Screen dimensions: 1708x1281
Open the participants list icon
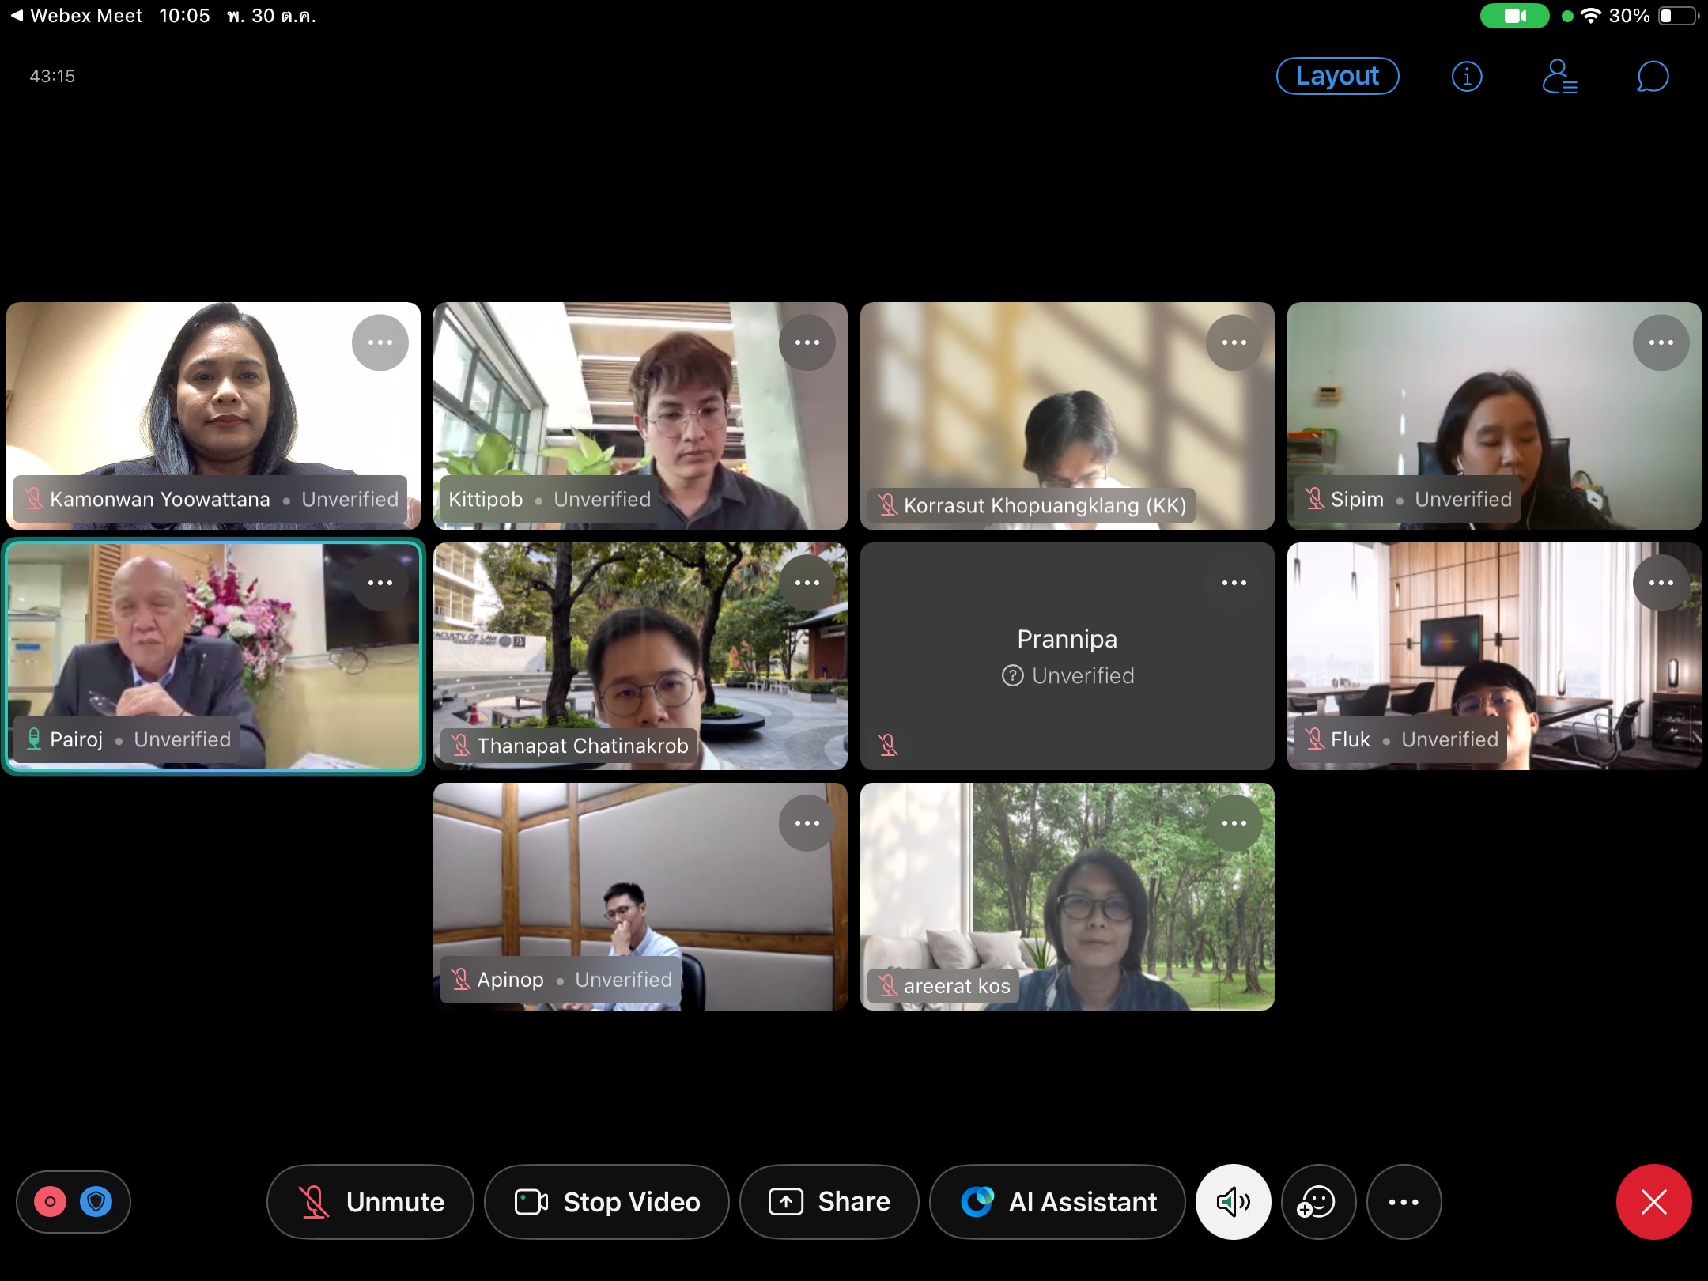(1559, 77)
